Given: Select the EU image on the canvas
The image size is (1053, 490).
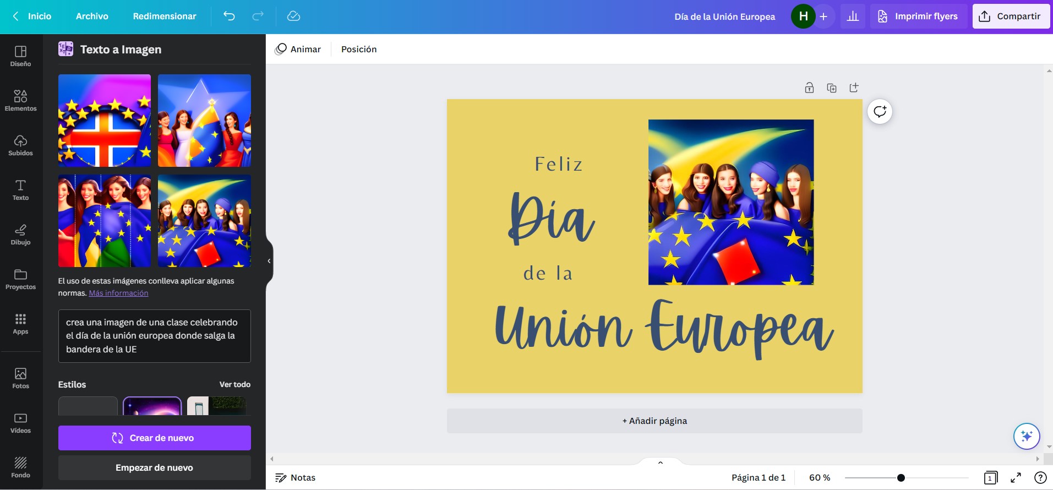Looking at the screenshot, I should click(x=731, y=202).
